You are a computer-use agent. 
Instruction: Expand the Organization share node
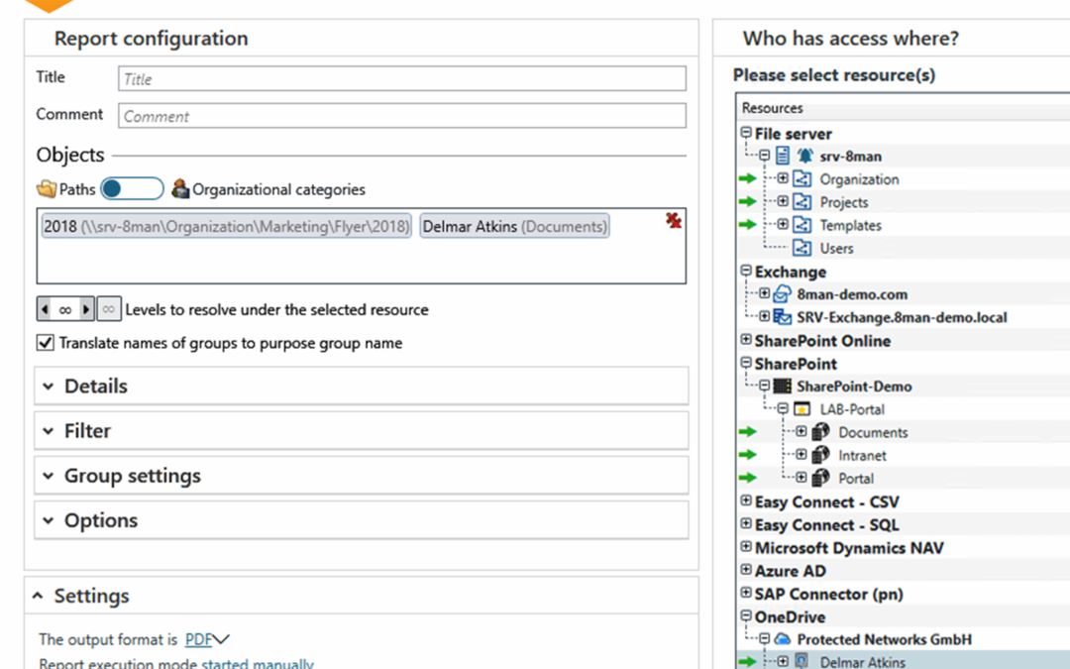coord(783,178)
